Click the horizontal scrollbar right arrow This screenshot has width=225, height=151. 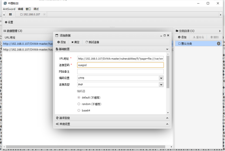(x=171, y=147)
